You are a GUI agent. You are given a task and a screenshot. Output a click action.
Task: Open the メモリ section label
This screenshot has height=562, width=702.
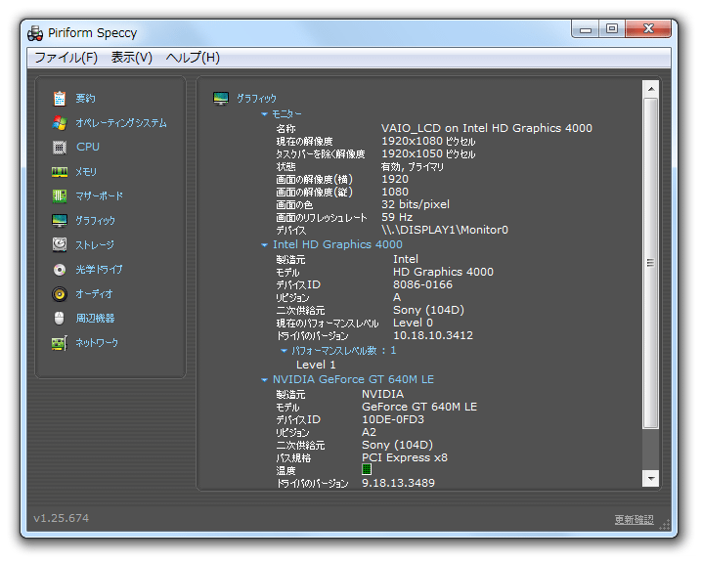click(x=86, y=172)
